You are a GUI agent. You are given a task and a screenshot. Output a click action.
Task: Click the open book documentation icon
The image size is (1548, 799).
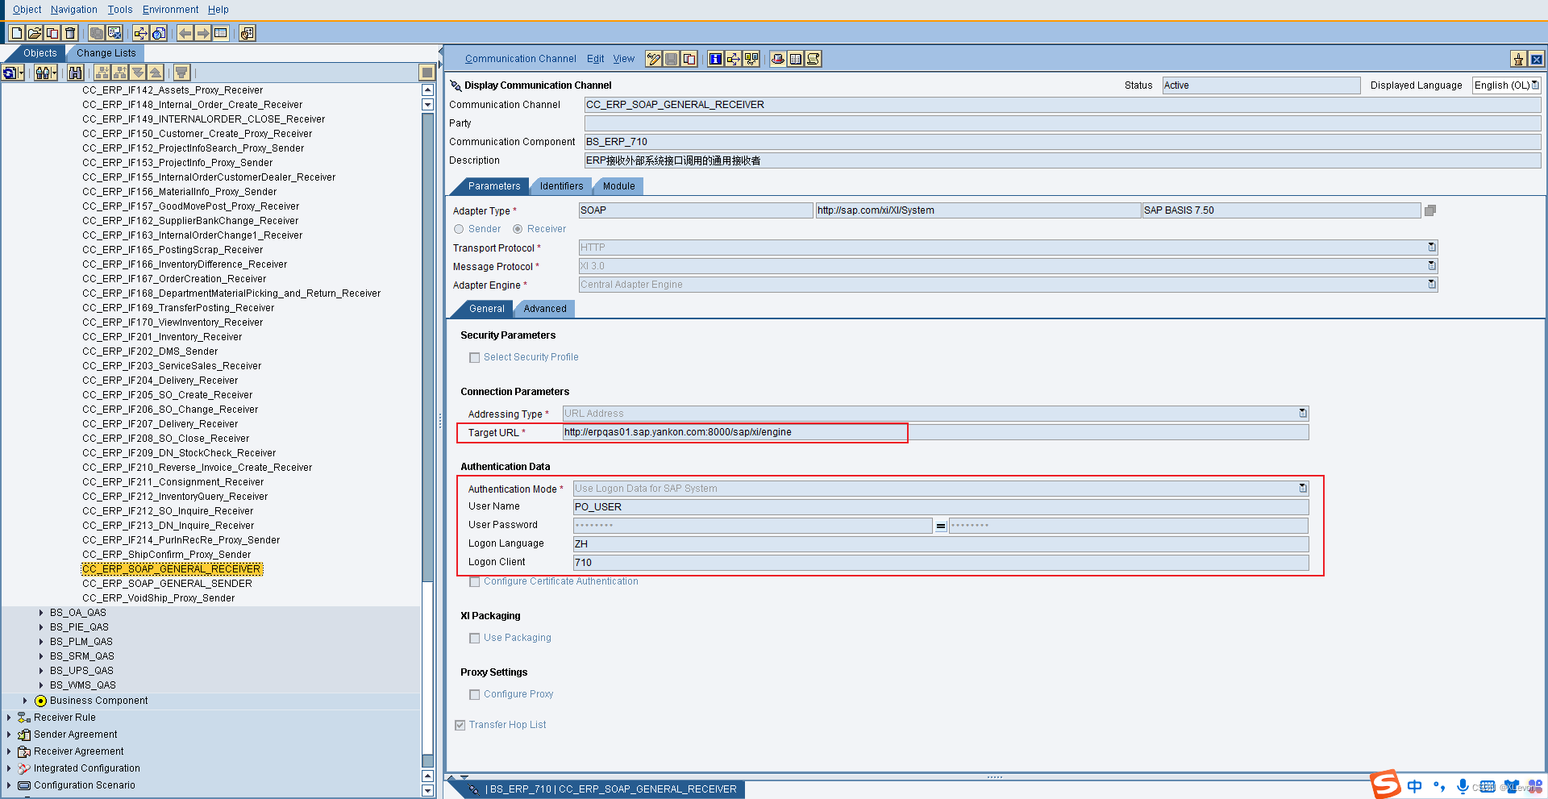tap(796, 59)
